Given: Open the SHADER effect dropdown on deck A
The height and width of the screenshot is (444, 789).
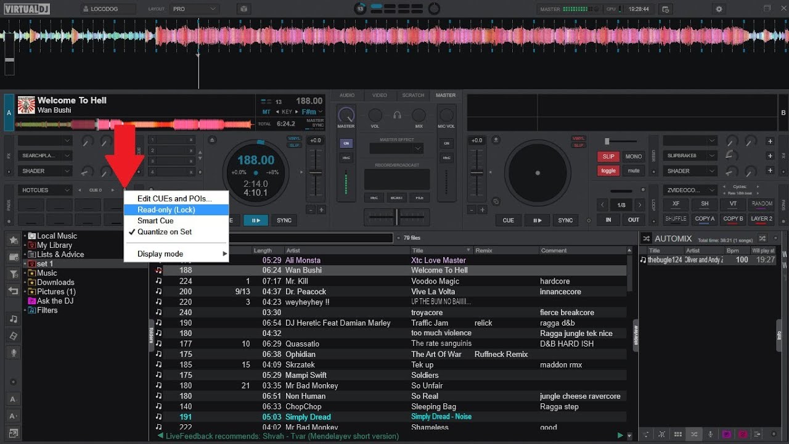Looking at the screenshot, I should click(45, 171).
